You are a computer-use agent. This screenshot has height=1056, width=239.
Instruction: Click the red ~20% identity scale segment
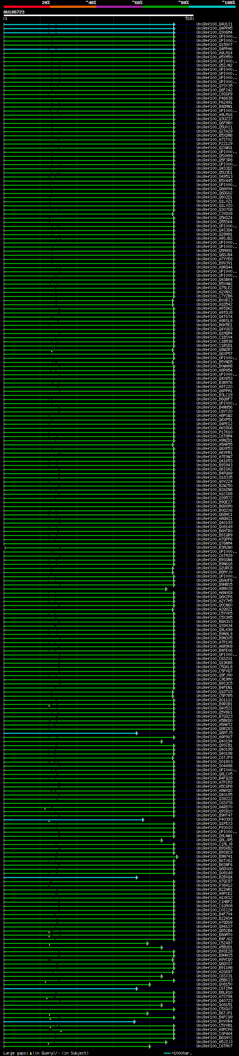[27, 7]
